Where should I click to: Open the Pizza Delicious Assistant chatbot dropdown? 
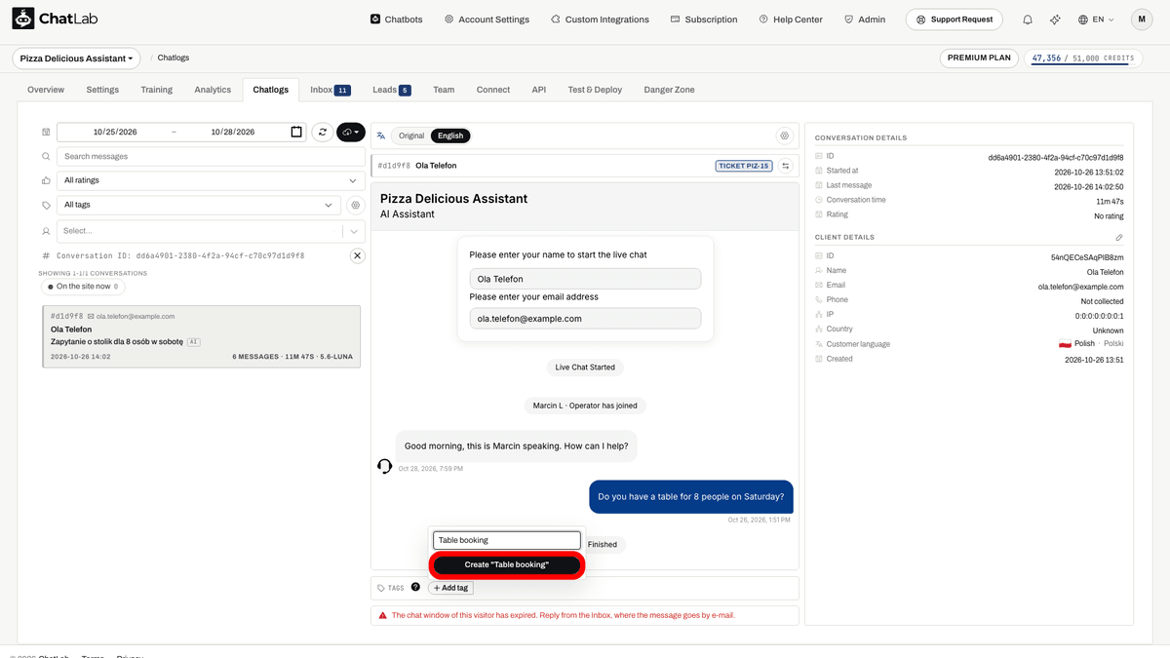tap(76, 58)
